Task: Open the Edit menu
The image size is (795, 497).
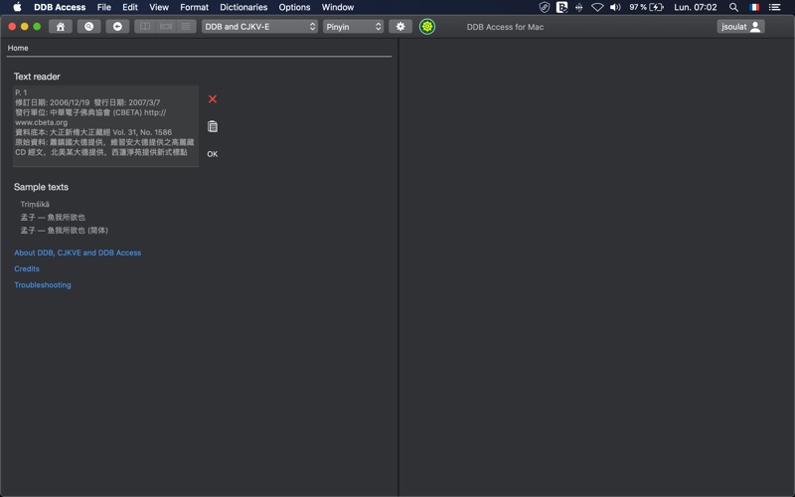Action: (130, 7)
